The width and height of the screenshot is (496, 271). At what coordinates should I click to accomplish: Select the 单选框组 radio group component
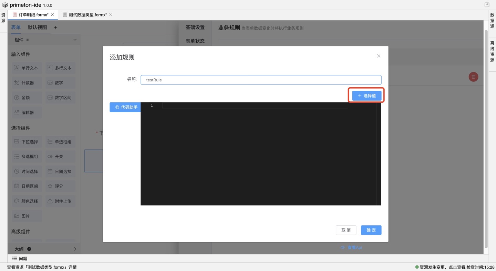(60, 142)
